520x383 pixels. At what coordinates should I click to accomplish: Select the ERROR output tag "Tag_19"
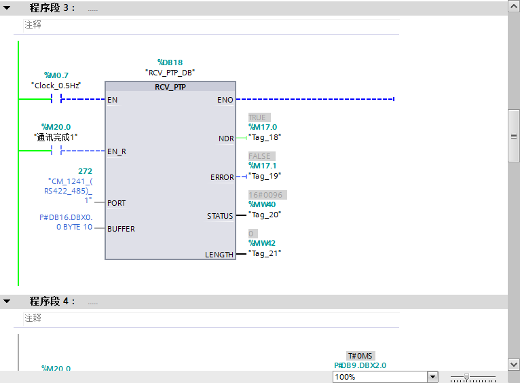point(265,176)
